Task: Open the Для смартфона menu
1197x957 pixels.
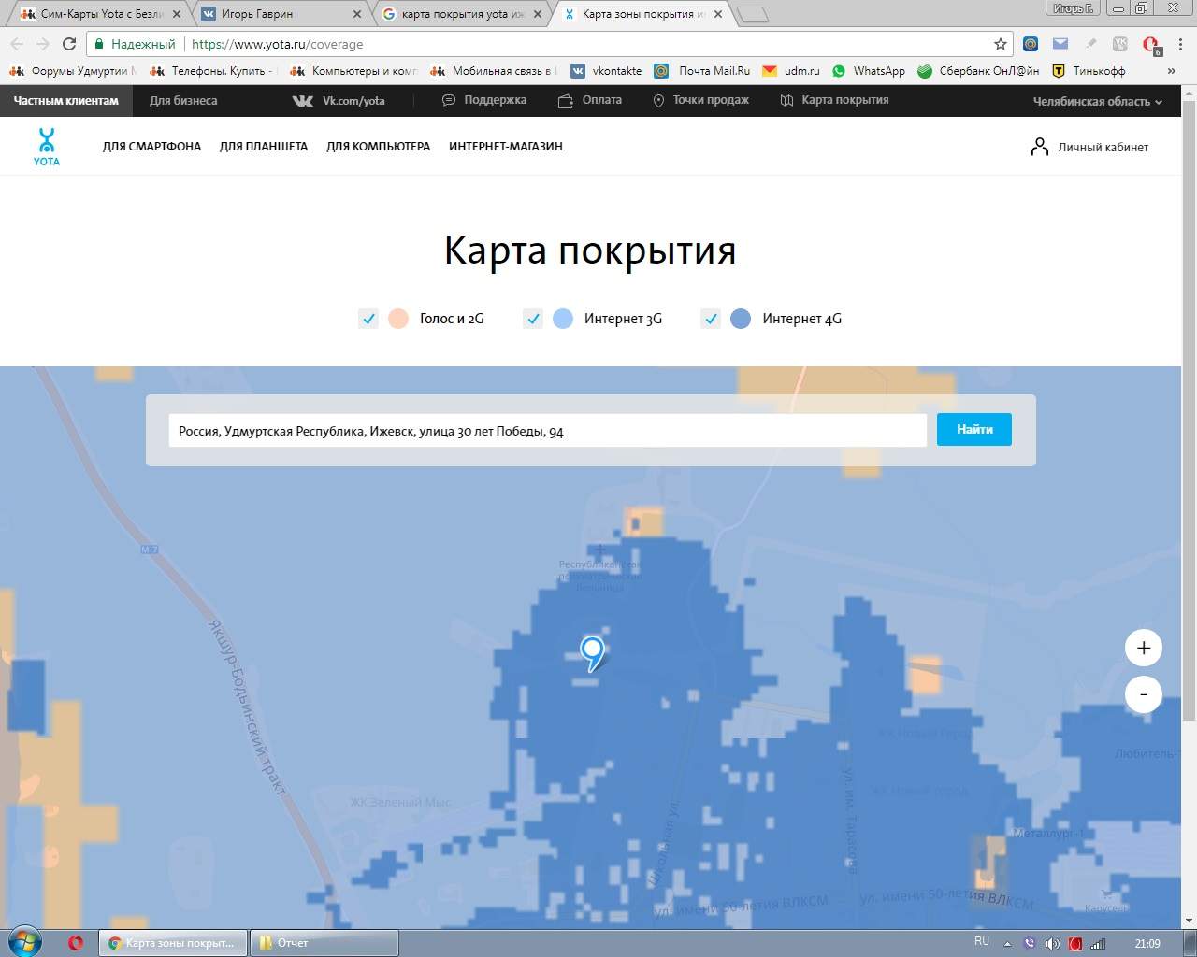Action: tap(151, 147)
